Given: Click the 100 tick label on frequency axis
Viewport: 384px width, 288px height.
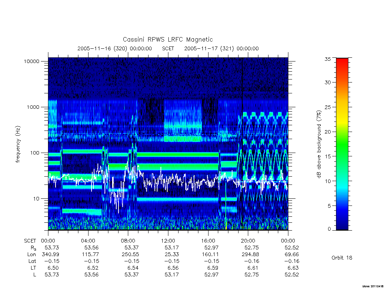Looking at the screenshot, I should click(35, 153).
